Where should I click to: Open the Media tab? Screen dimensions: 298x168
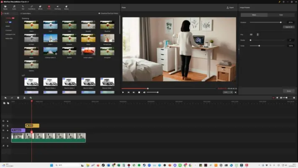click(5, 8)
